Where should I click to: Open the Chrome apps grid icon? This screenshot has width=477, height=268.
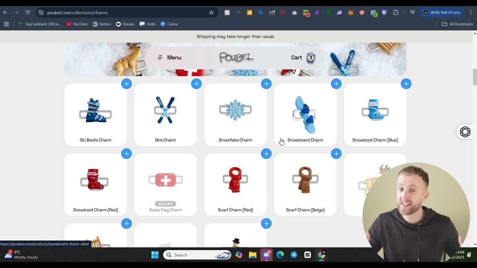(6, 24)
